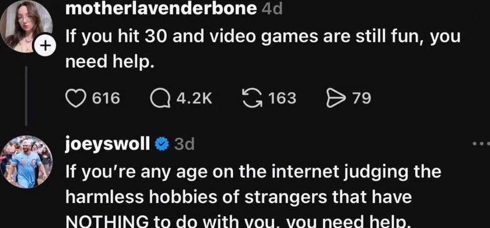Repost using the circular arrows icon
Image resolution: width=490 pixels, height=228 pixels.
click(253, 98)
